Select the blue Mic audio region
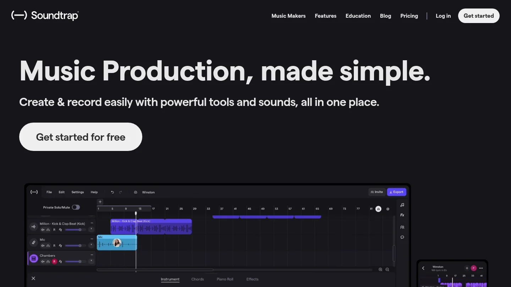This screenshot has height=287, width=511. 117,243
